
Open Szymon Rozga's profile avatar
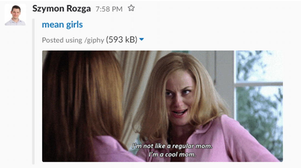pyautogui.click(x=15, y=15)
